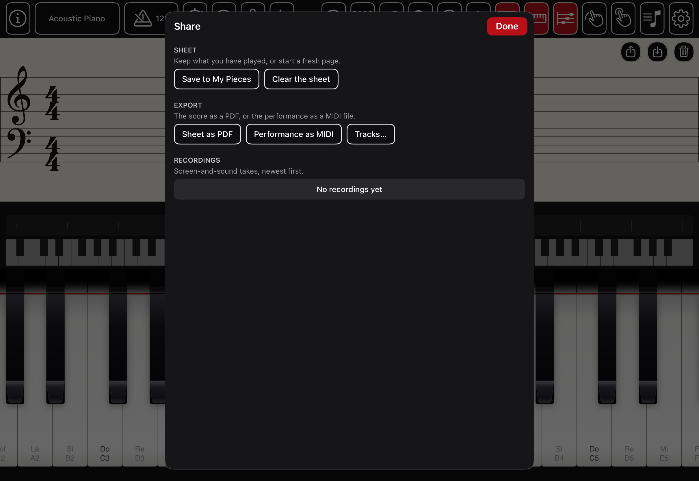The height and width of the screenshot is (481, 699).
Task: Click the download import icon above sheet
Action: click(657, 52)
